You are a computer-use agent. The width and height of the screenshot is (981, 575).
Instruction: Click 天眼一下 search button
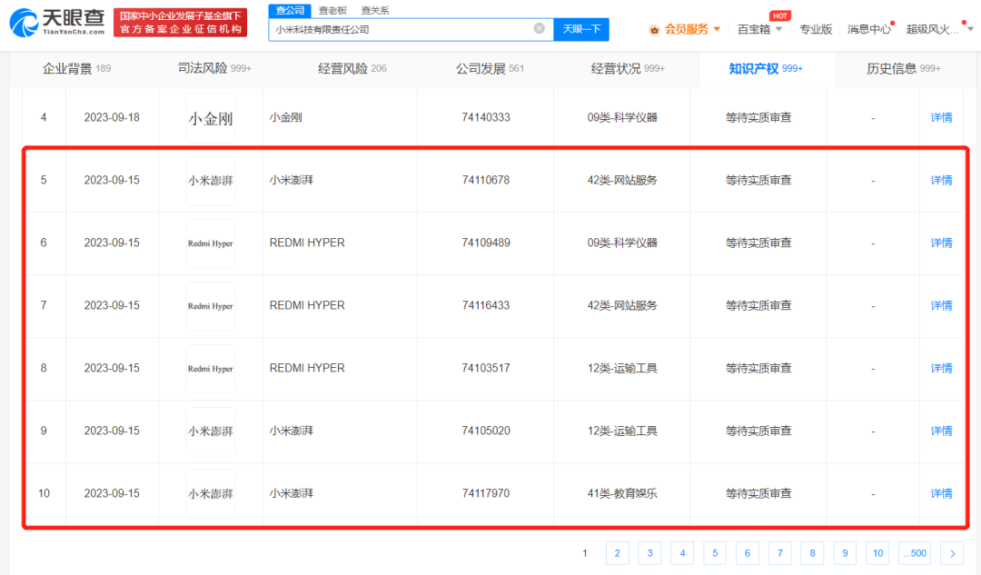pos(581,29)
